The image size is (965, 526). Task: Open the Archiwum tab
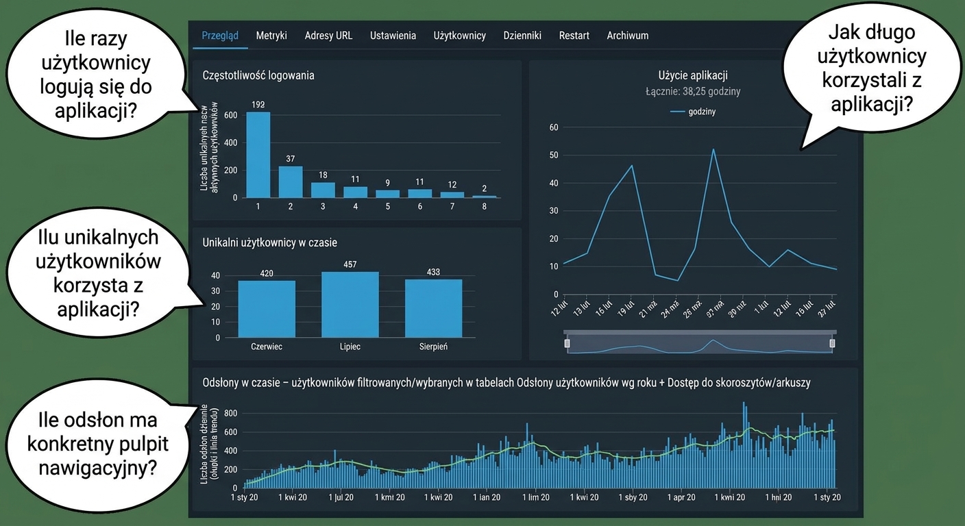(x=627, y=36)
